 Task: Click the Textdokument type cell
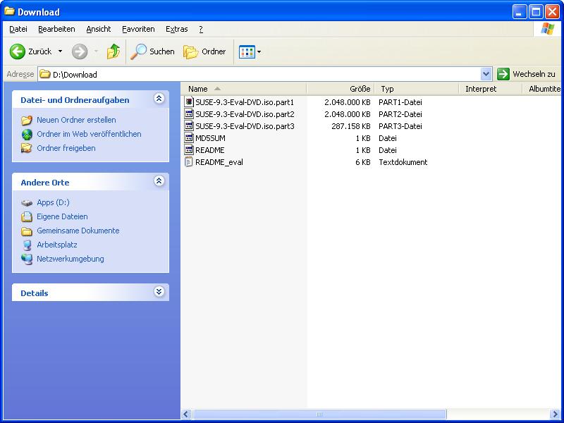point(403,162)
